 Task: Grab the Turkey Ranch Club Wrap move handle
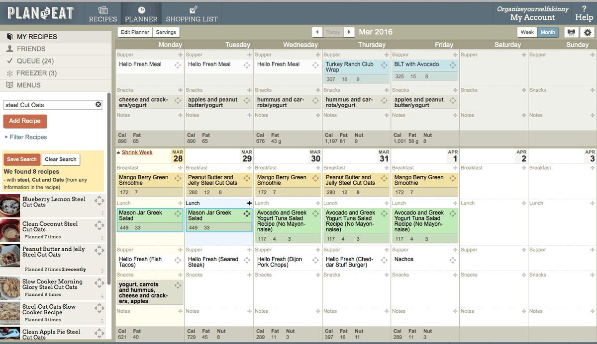point(384,65)
